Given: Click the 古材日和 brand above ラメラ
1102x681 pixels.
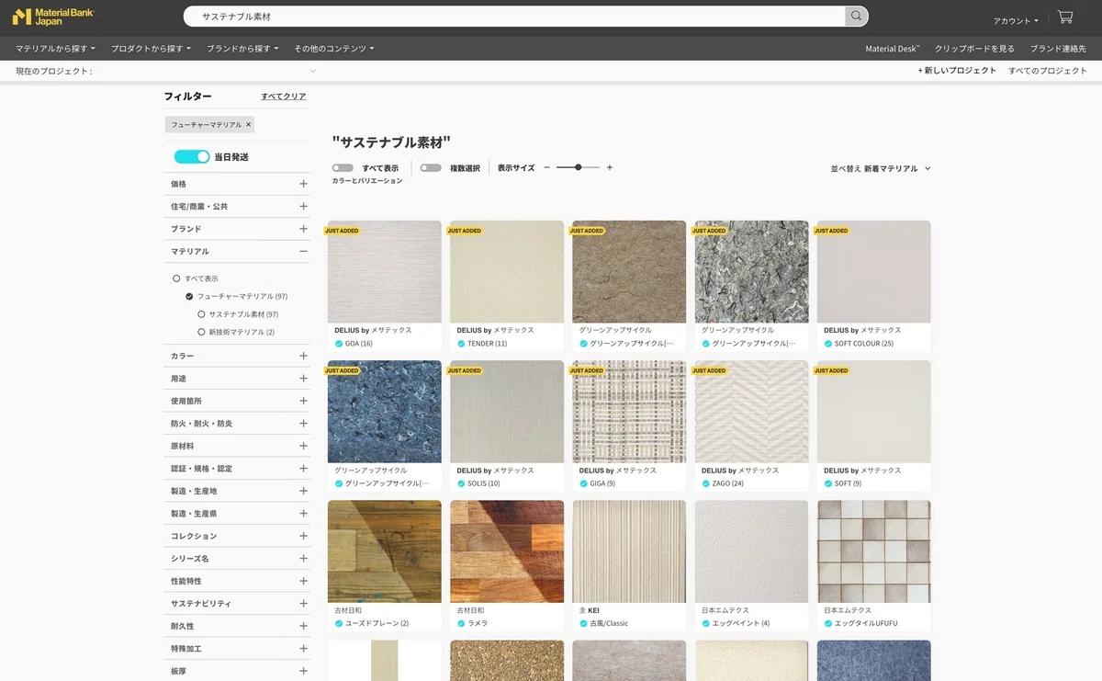Looking at the screenshot, I should tap(470, 610).
